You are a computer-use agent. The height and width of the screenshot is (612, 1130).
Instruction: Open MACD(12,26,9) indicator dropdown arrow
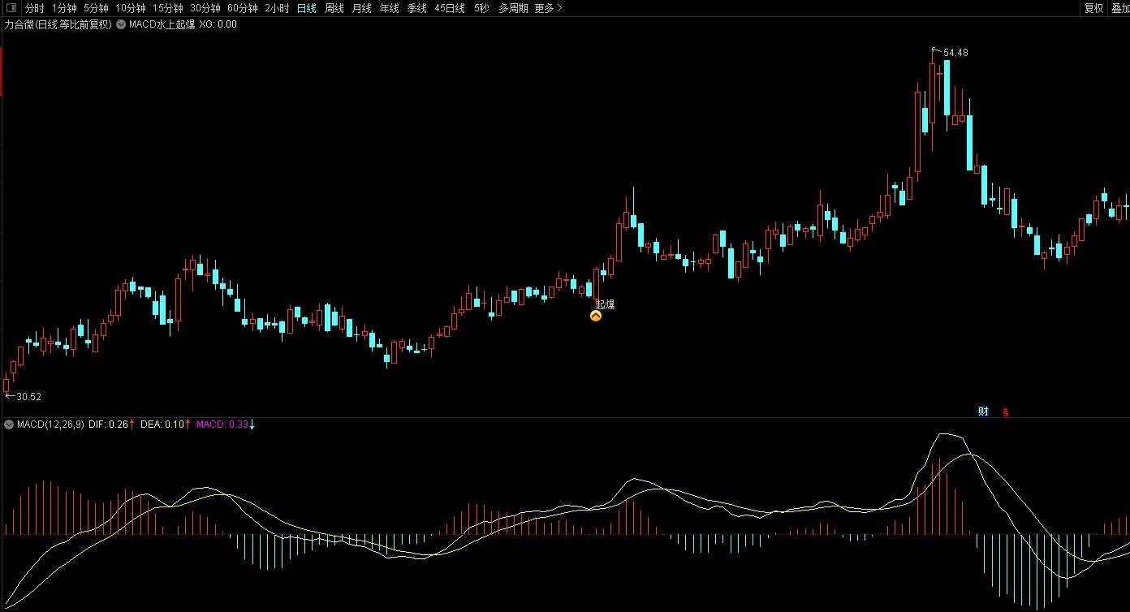click(x=9, y=424)
